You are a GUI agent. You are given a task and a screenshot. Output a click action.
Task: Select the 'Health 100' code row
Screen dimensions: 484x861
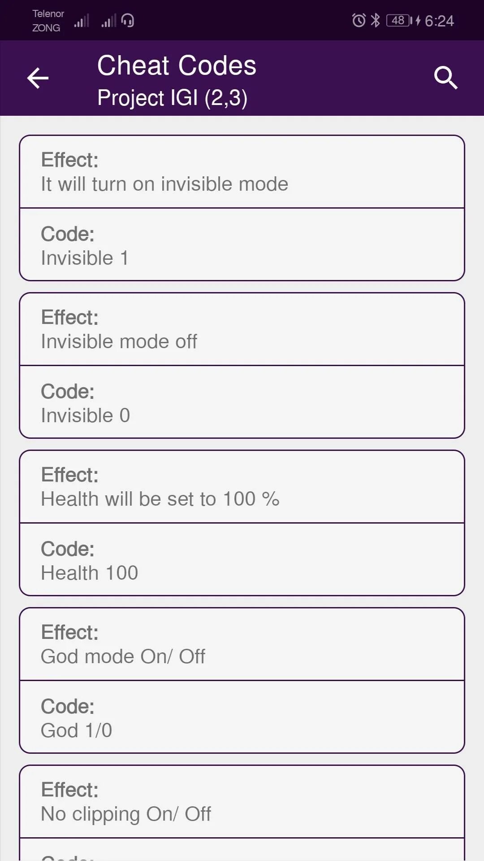(242, 560)
